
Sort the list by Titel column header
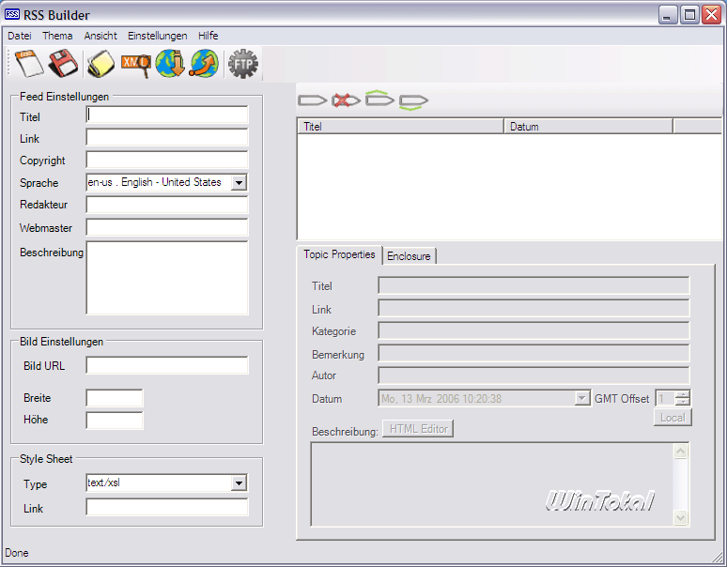click(x=400, y=127)
